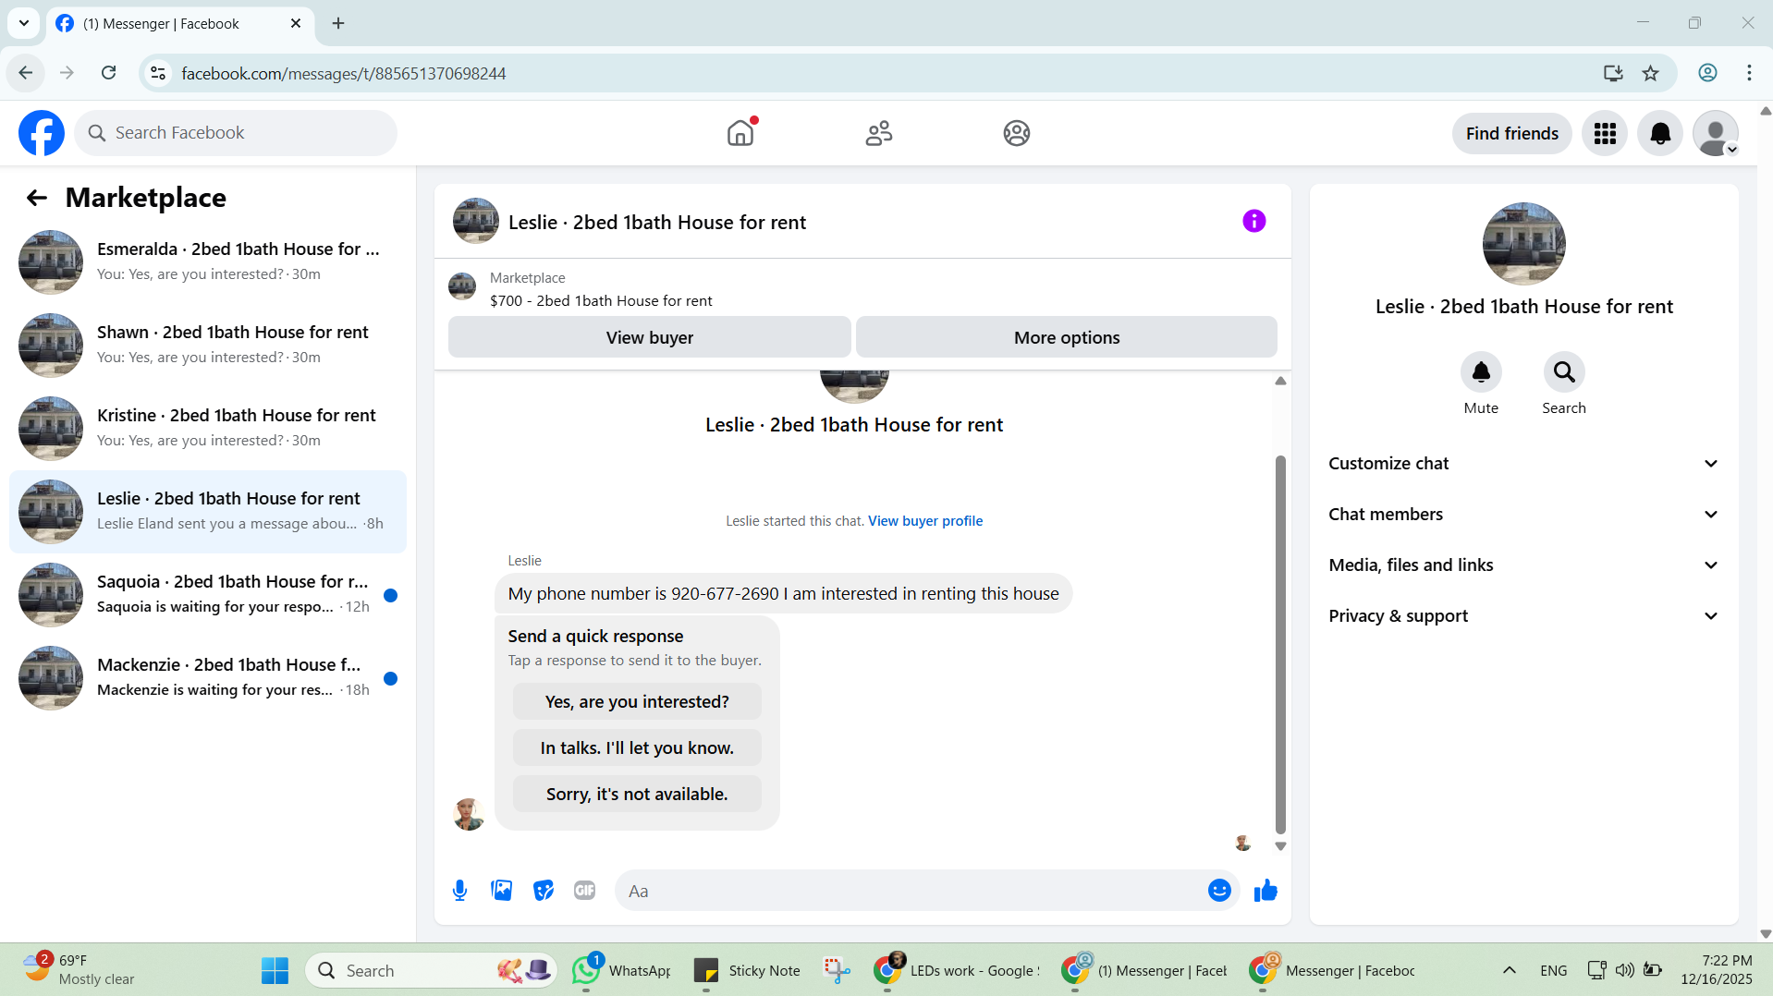Attach a photo or file

pos(502,891)
